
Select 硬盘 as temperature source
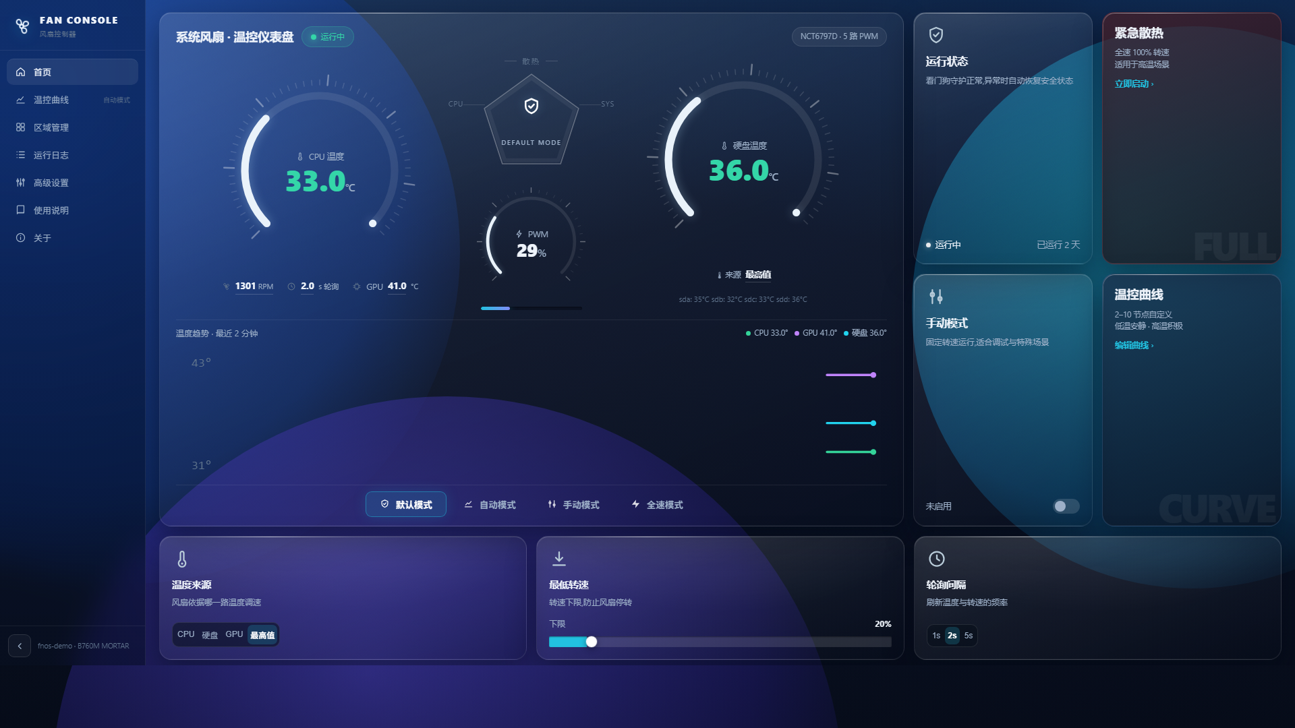pyautogui.click(x=210, y=634)
